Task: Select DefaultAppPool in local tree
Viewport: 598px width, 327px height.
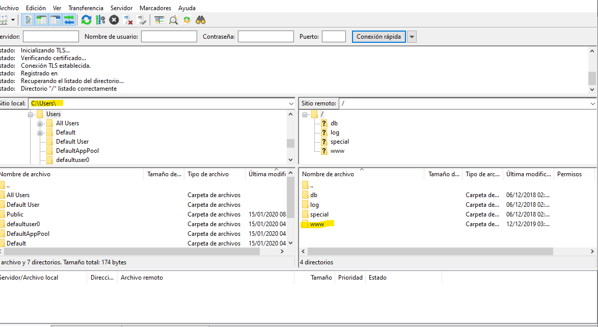Action: [x=77, y=151]
